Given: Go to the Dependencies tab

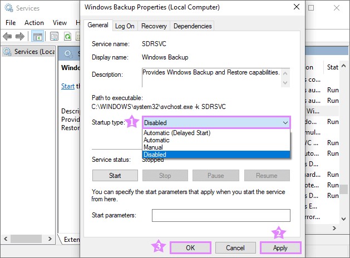Looking at the screenshot, I should [x=192, y=26].
